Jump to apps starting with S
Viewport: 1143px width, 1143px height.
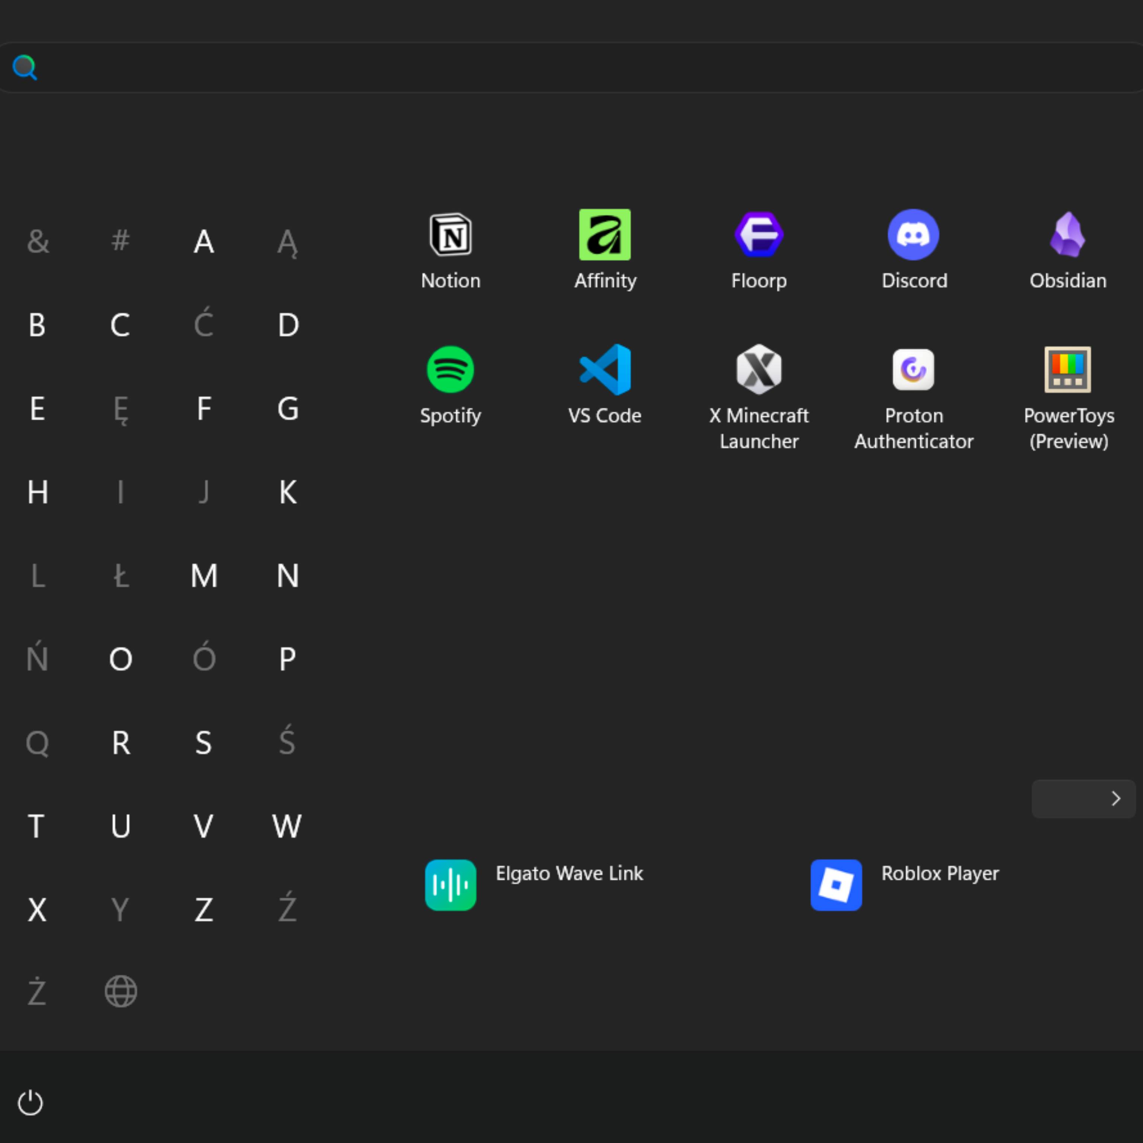click(204, 743)
